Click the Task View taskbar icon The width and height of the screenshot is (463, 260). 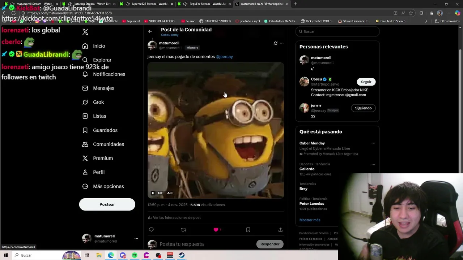[x=87, y=255]
